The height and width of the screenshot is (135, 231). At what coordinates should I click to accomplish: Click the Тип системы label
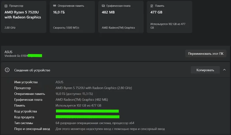click(24, 123)
